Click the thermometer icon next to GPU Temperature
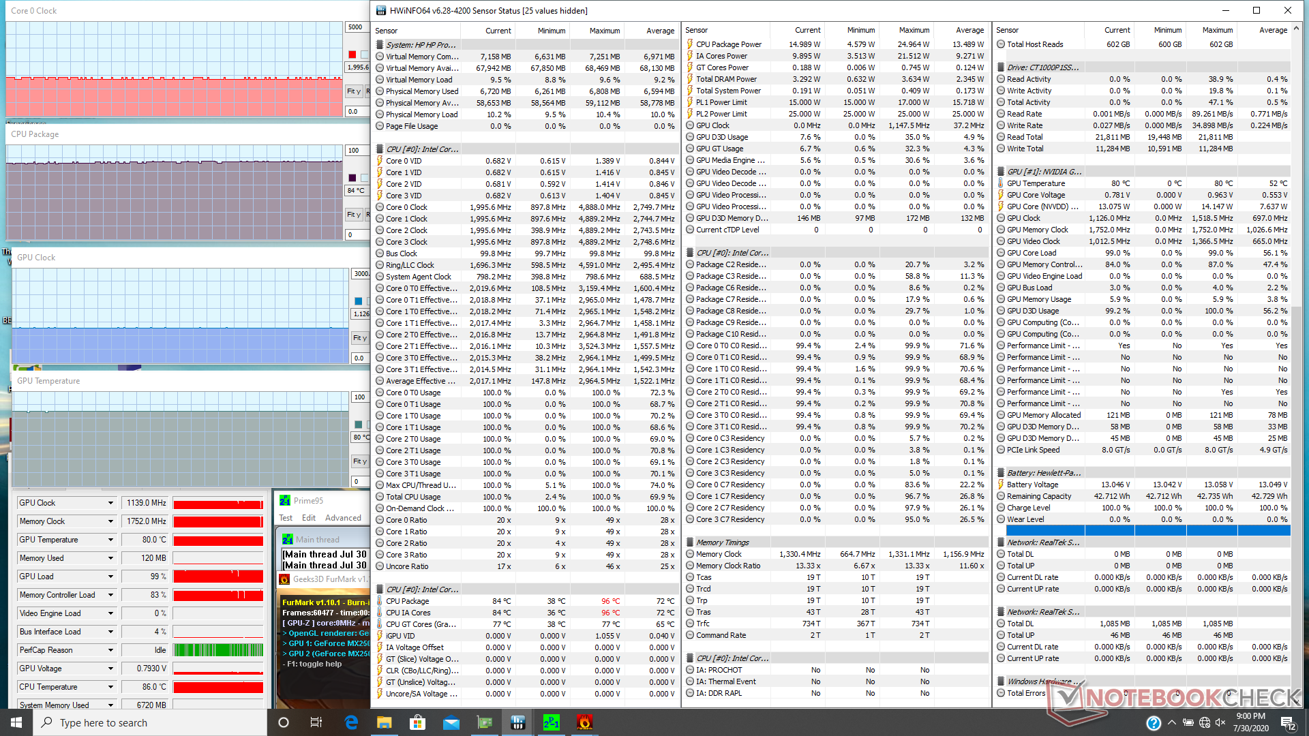Viewport: 1309px width, 736px height. 1001,183
